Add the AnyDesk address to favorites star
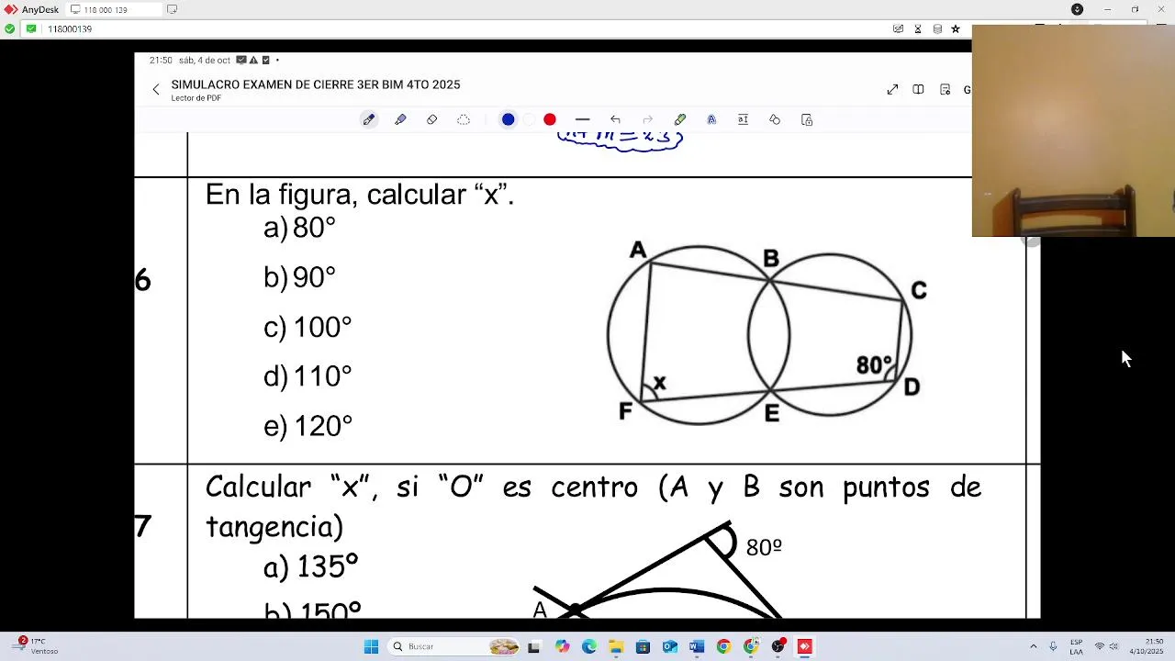Viewport: 1175px width, 661px height. [x=956, y=29]
